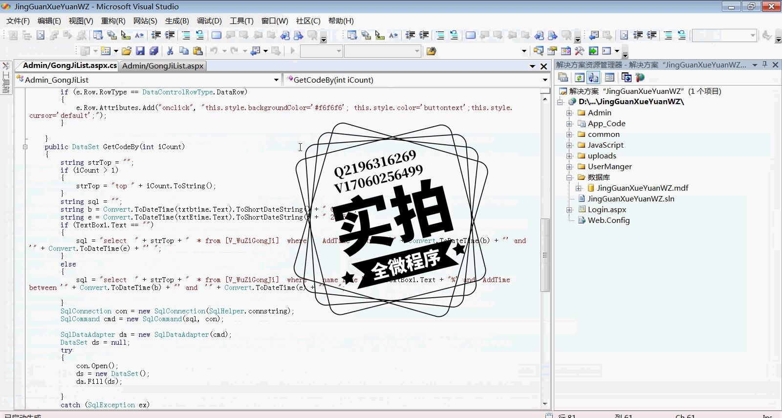The height and width of the screenshot is (418, 782).
Task: Click Properties icon in Solution Explorer toolbar
Action: click(x=563, y=77)
